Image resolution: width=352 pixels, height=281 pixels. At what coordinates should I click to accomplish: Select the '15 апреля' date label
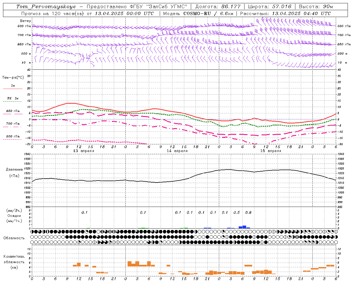click(271, 151)
